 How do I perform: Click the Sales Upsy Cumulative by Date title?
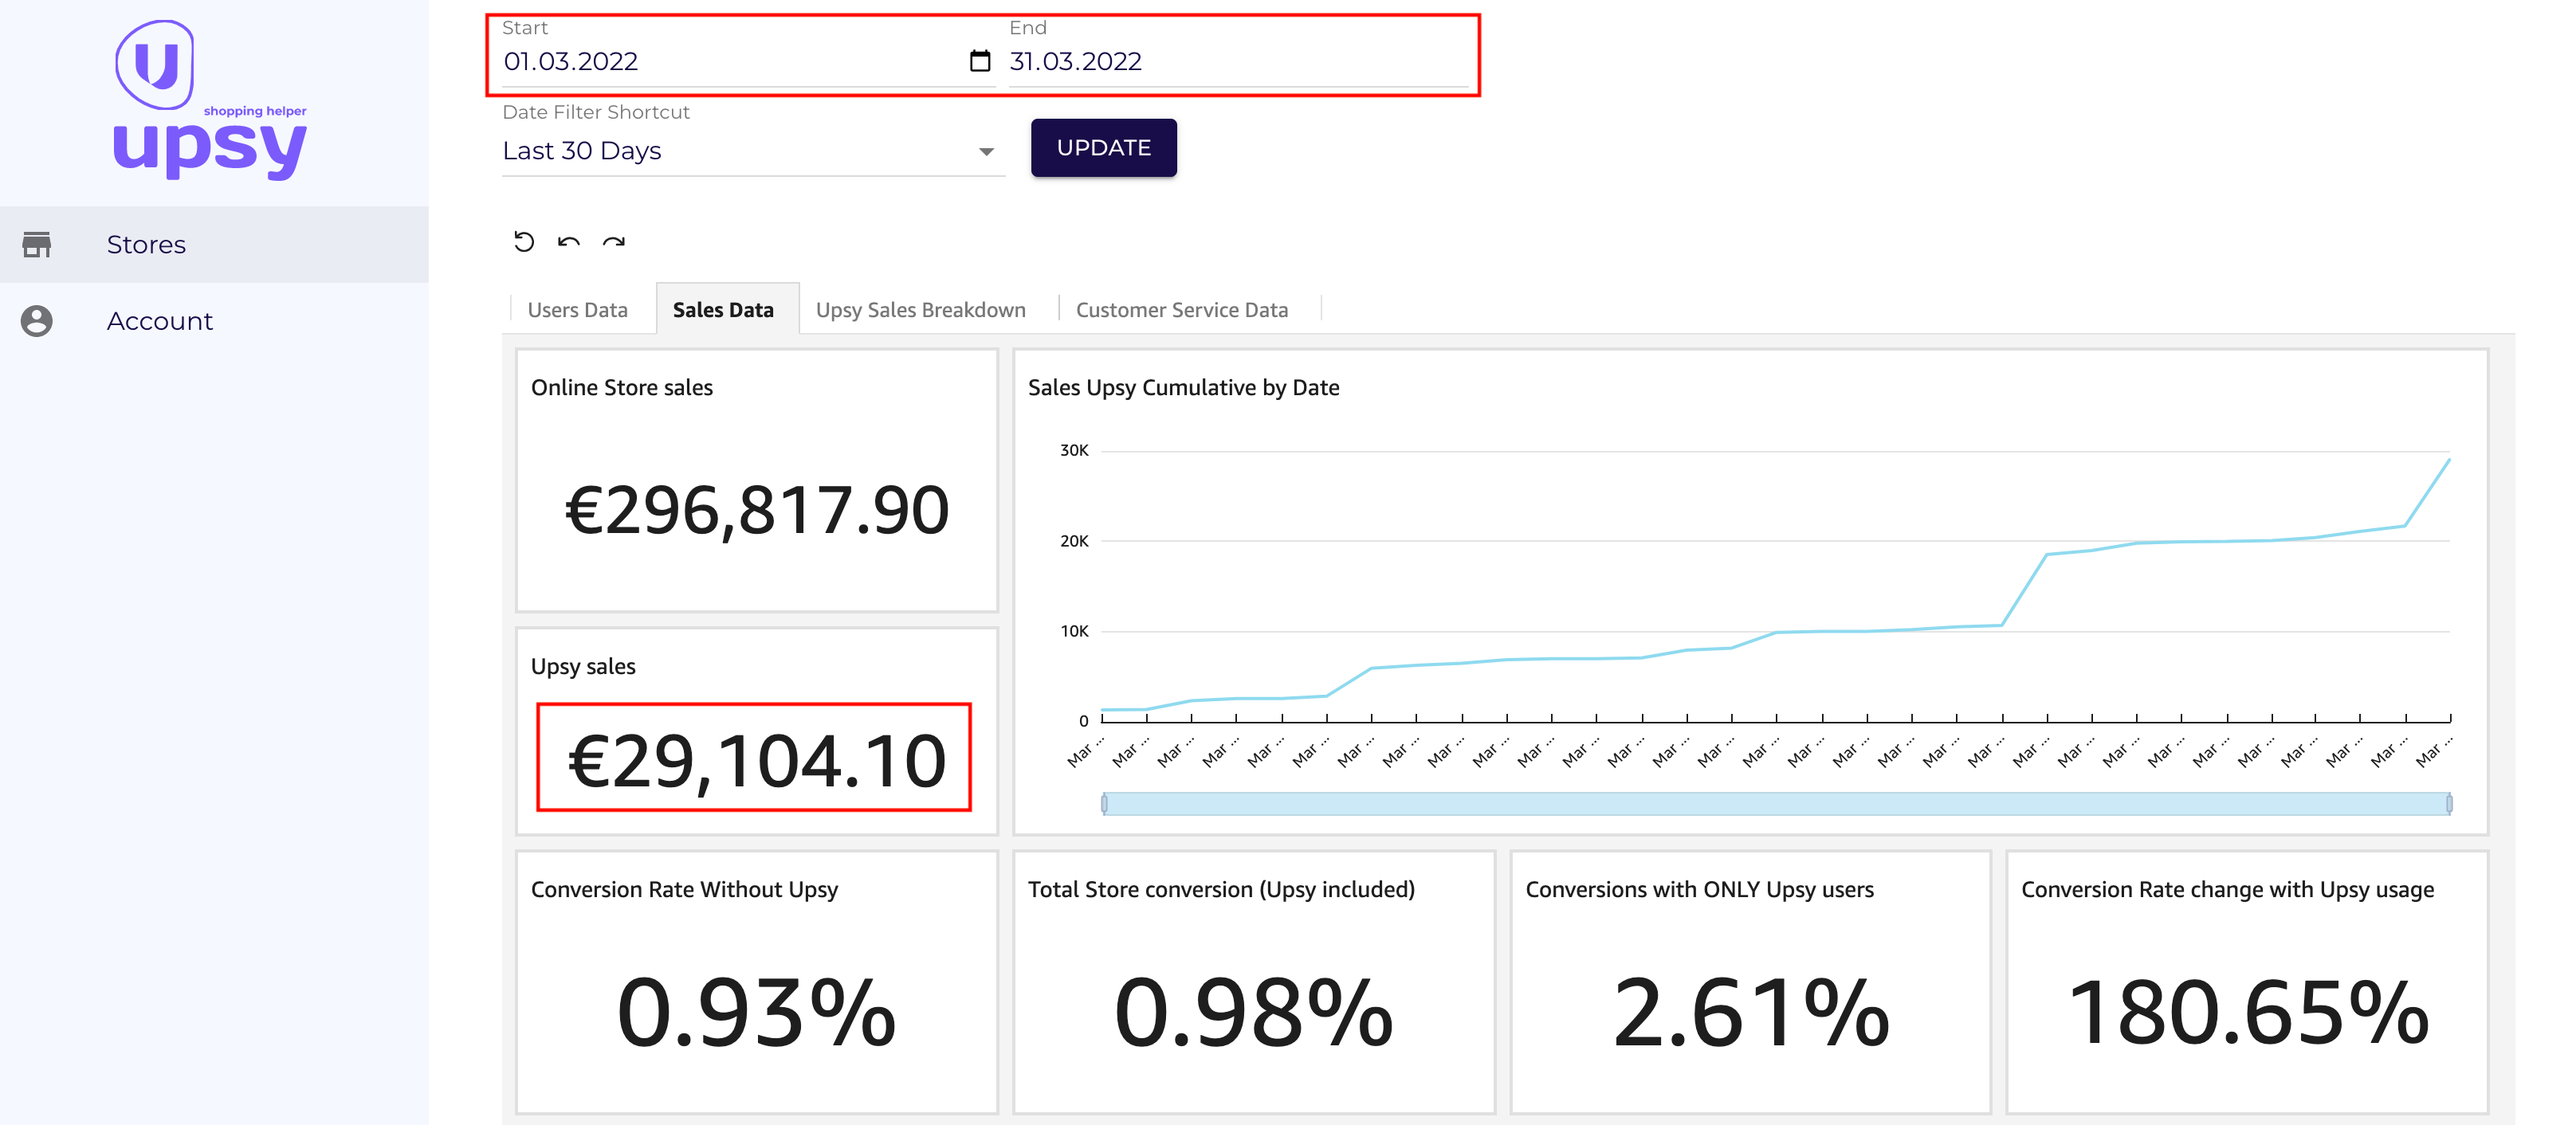click(1184, 388)
